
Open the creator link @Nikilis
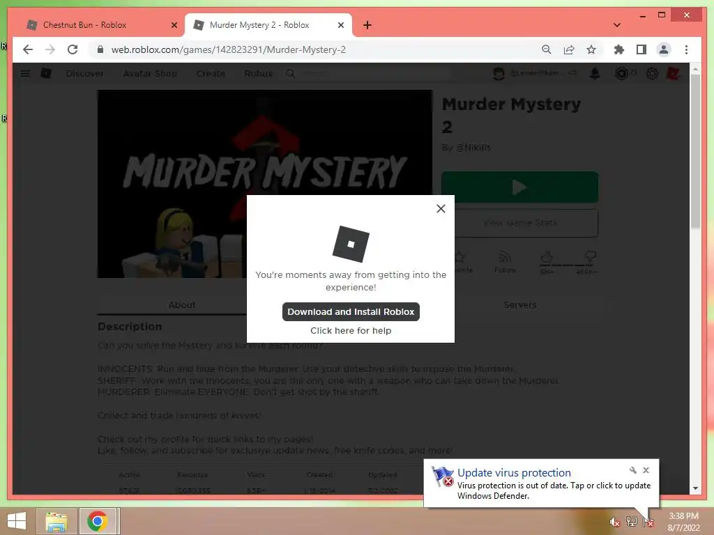[x=473, y=148]
